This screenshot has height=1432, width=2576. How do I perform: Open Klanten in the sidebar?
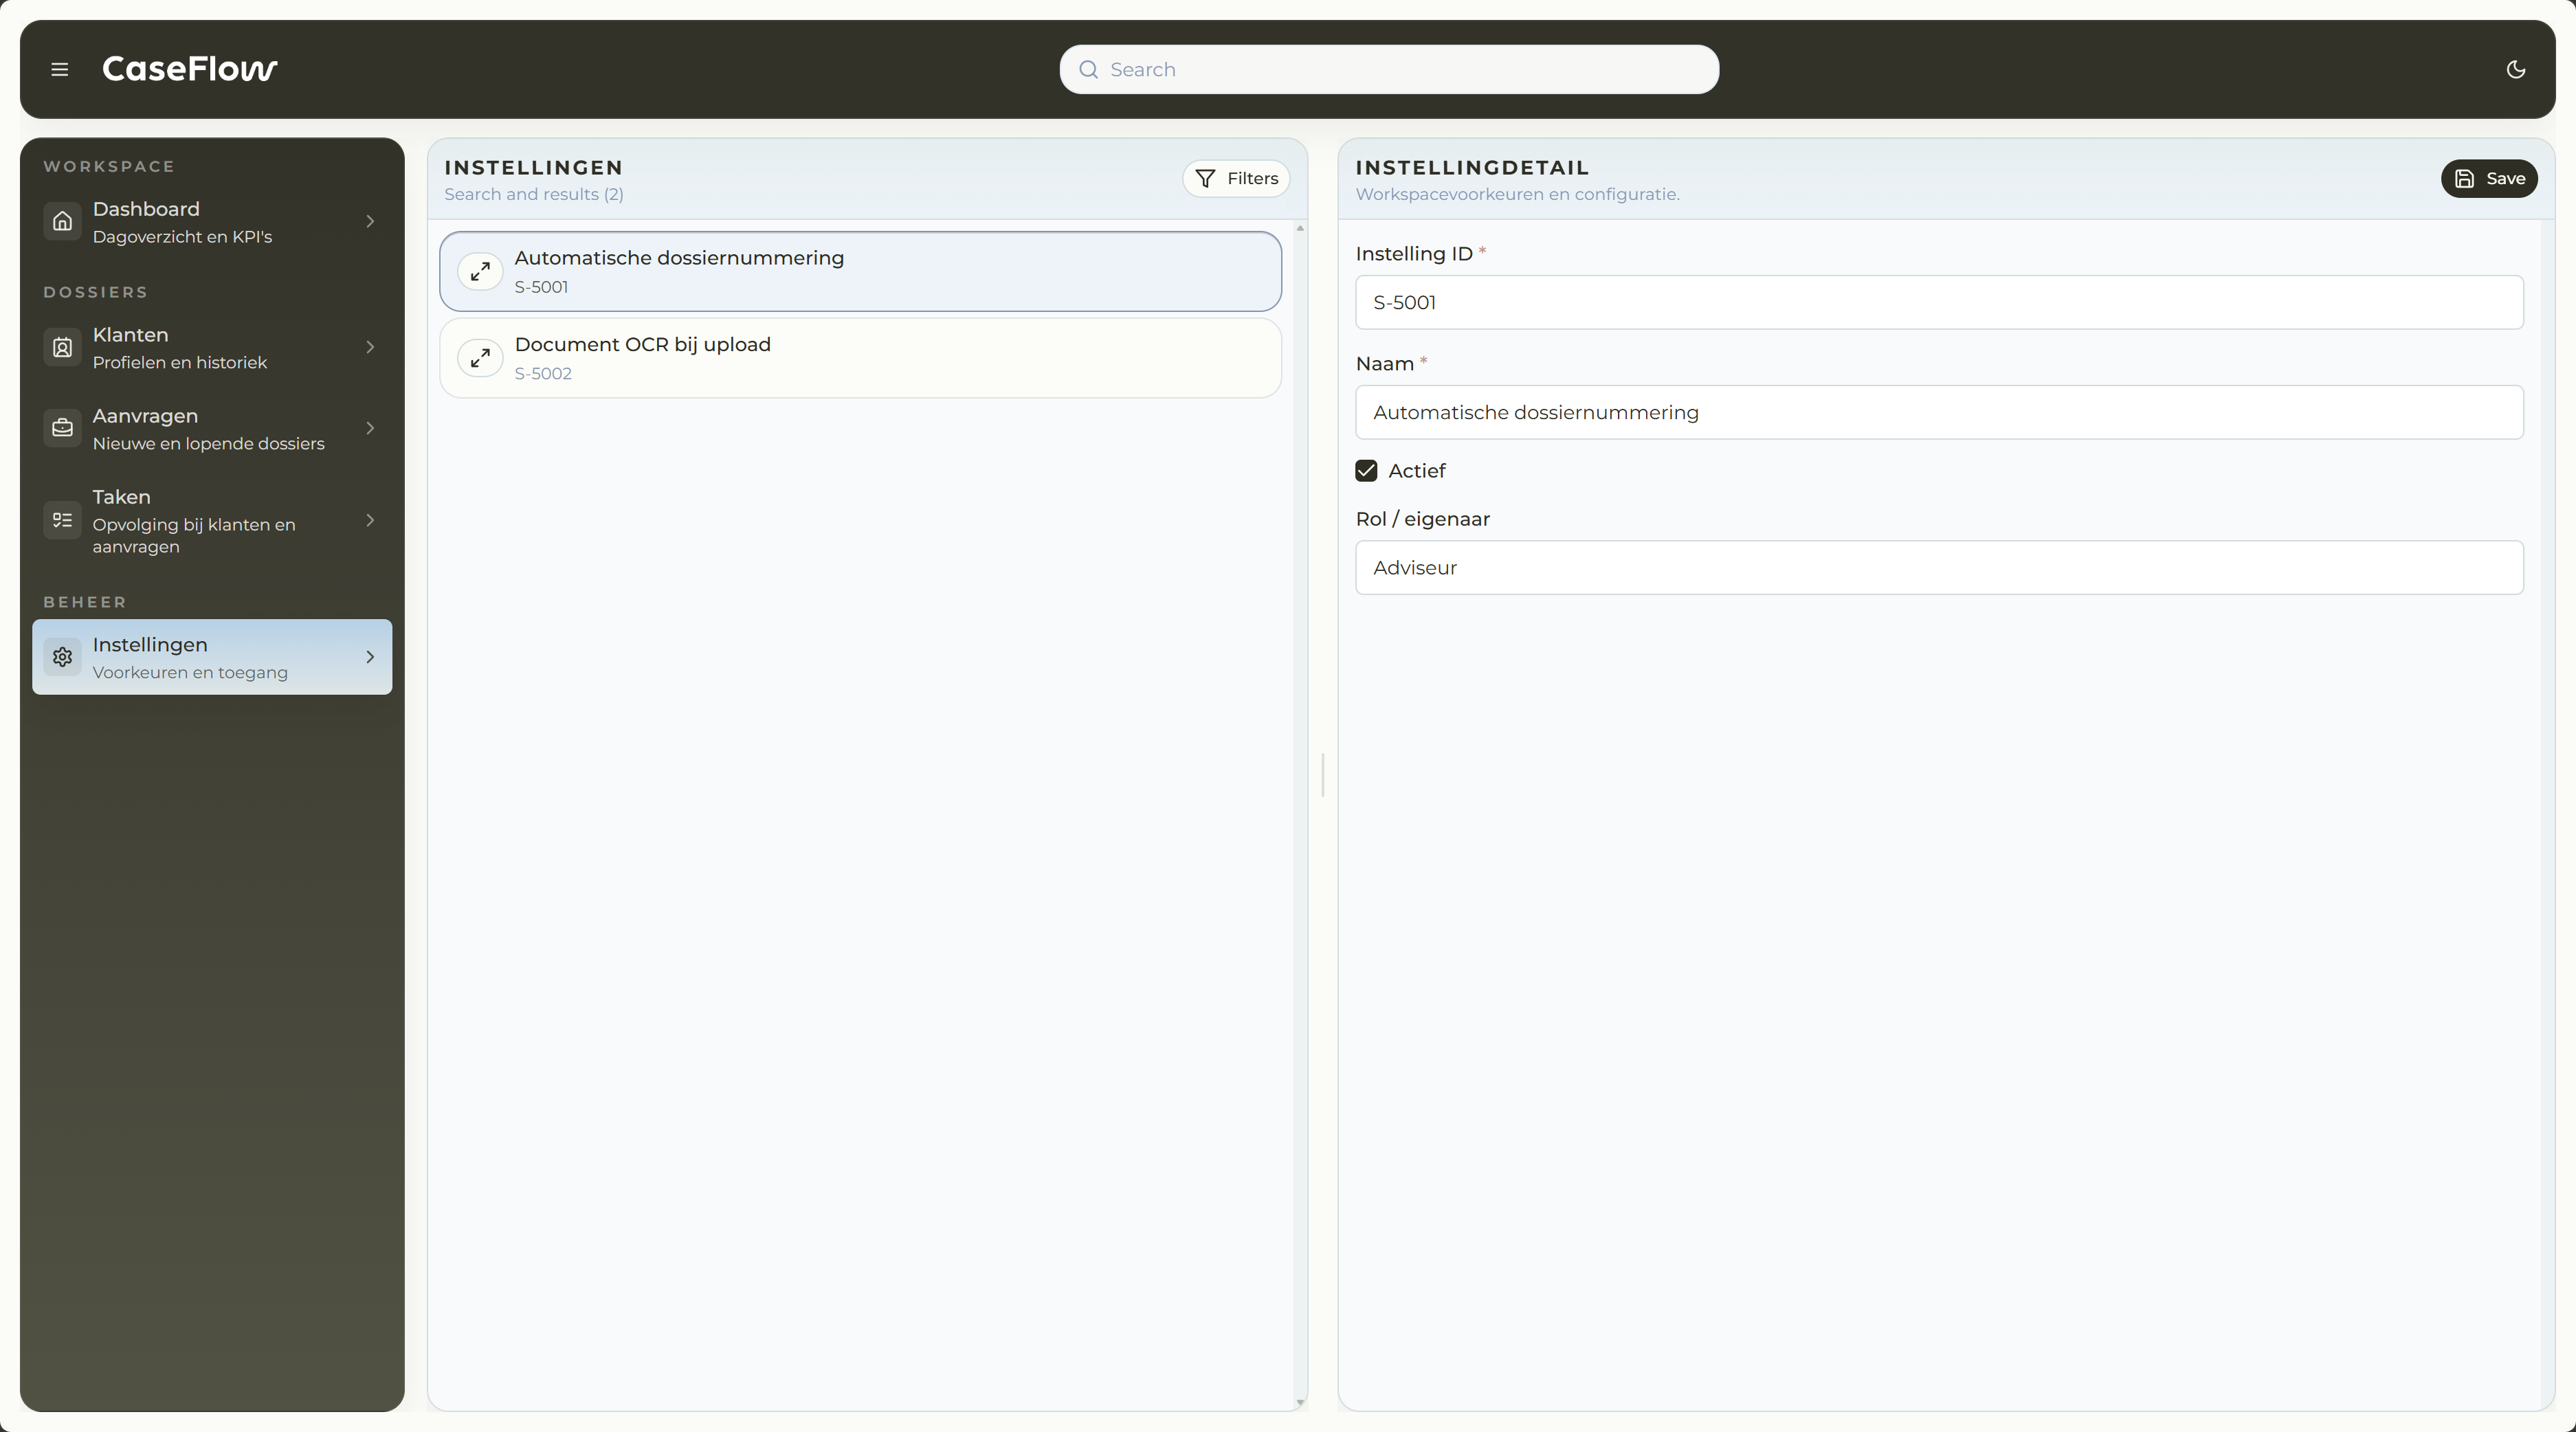tap(212, 347)
